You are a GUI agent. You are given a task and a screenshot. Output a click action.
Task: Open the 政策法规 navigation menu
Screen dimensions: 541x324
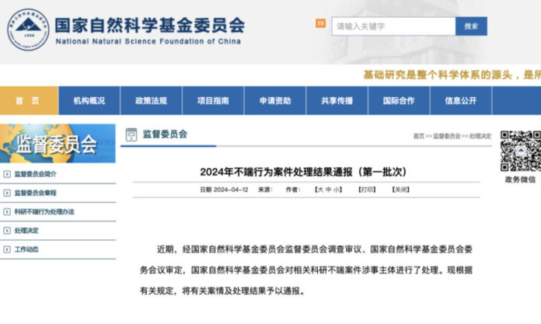coord(151,100)
